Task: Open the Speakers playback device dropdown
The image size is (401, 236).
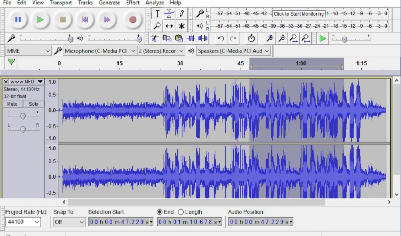Action: coord(233,51)
